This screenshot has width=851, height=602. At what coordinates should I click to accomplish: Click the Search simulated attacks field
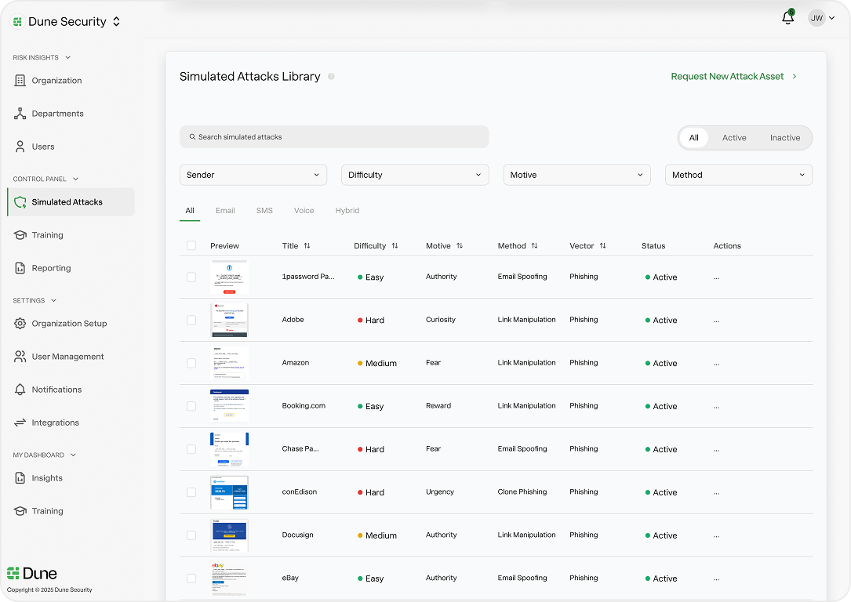click(x=334, y=136)
